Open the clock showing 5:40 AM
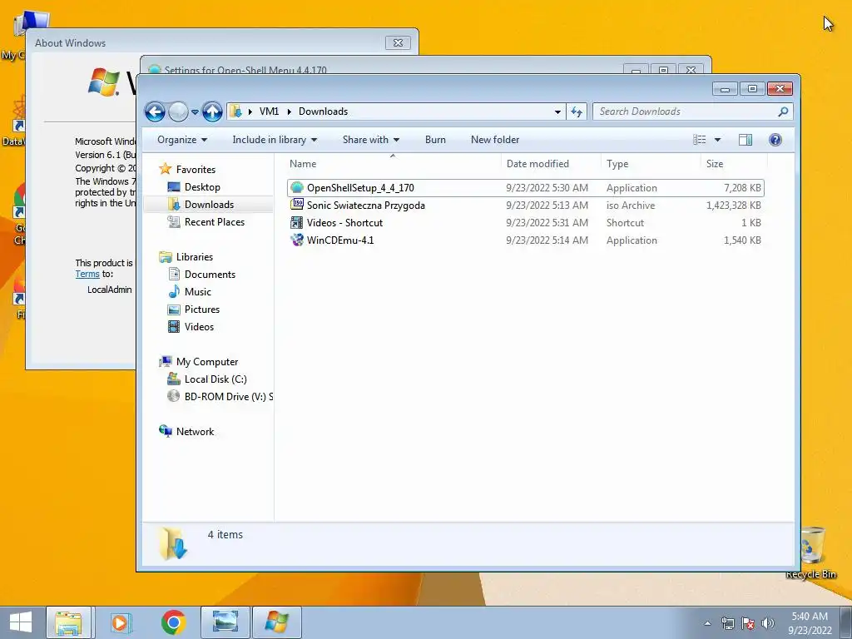 810,623
